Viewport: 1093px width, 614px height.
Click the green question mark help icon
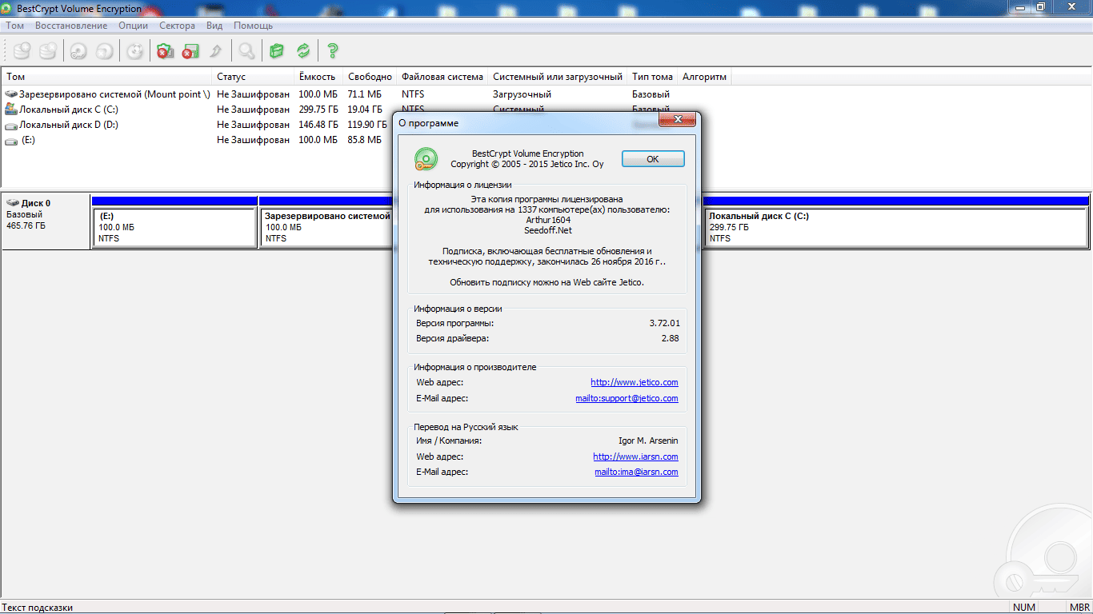[333, 51]
